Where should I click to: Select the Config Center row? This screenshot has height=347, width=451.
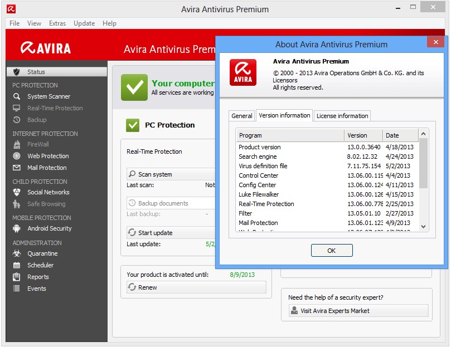(x=326, y=185)
